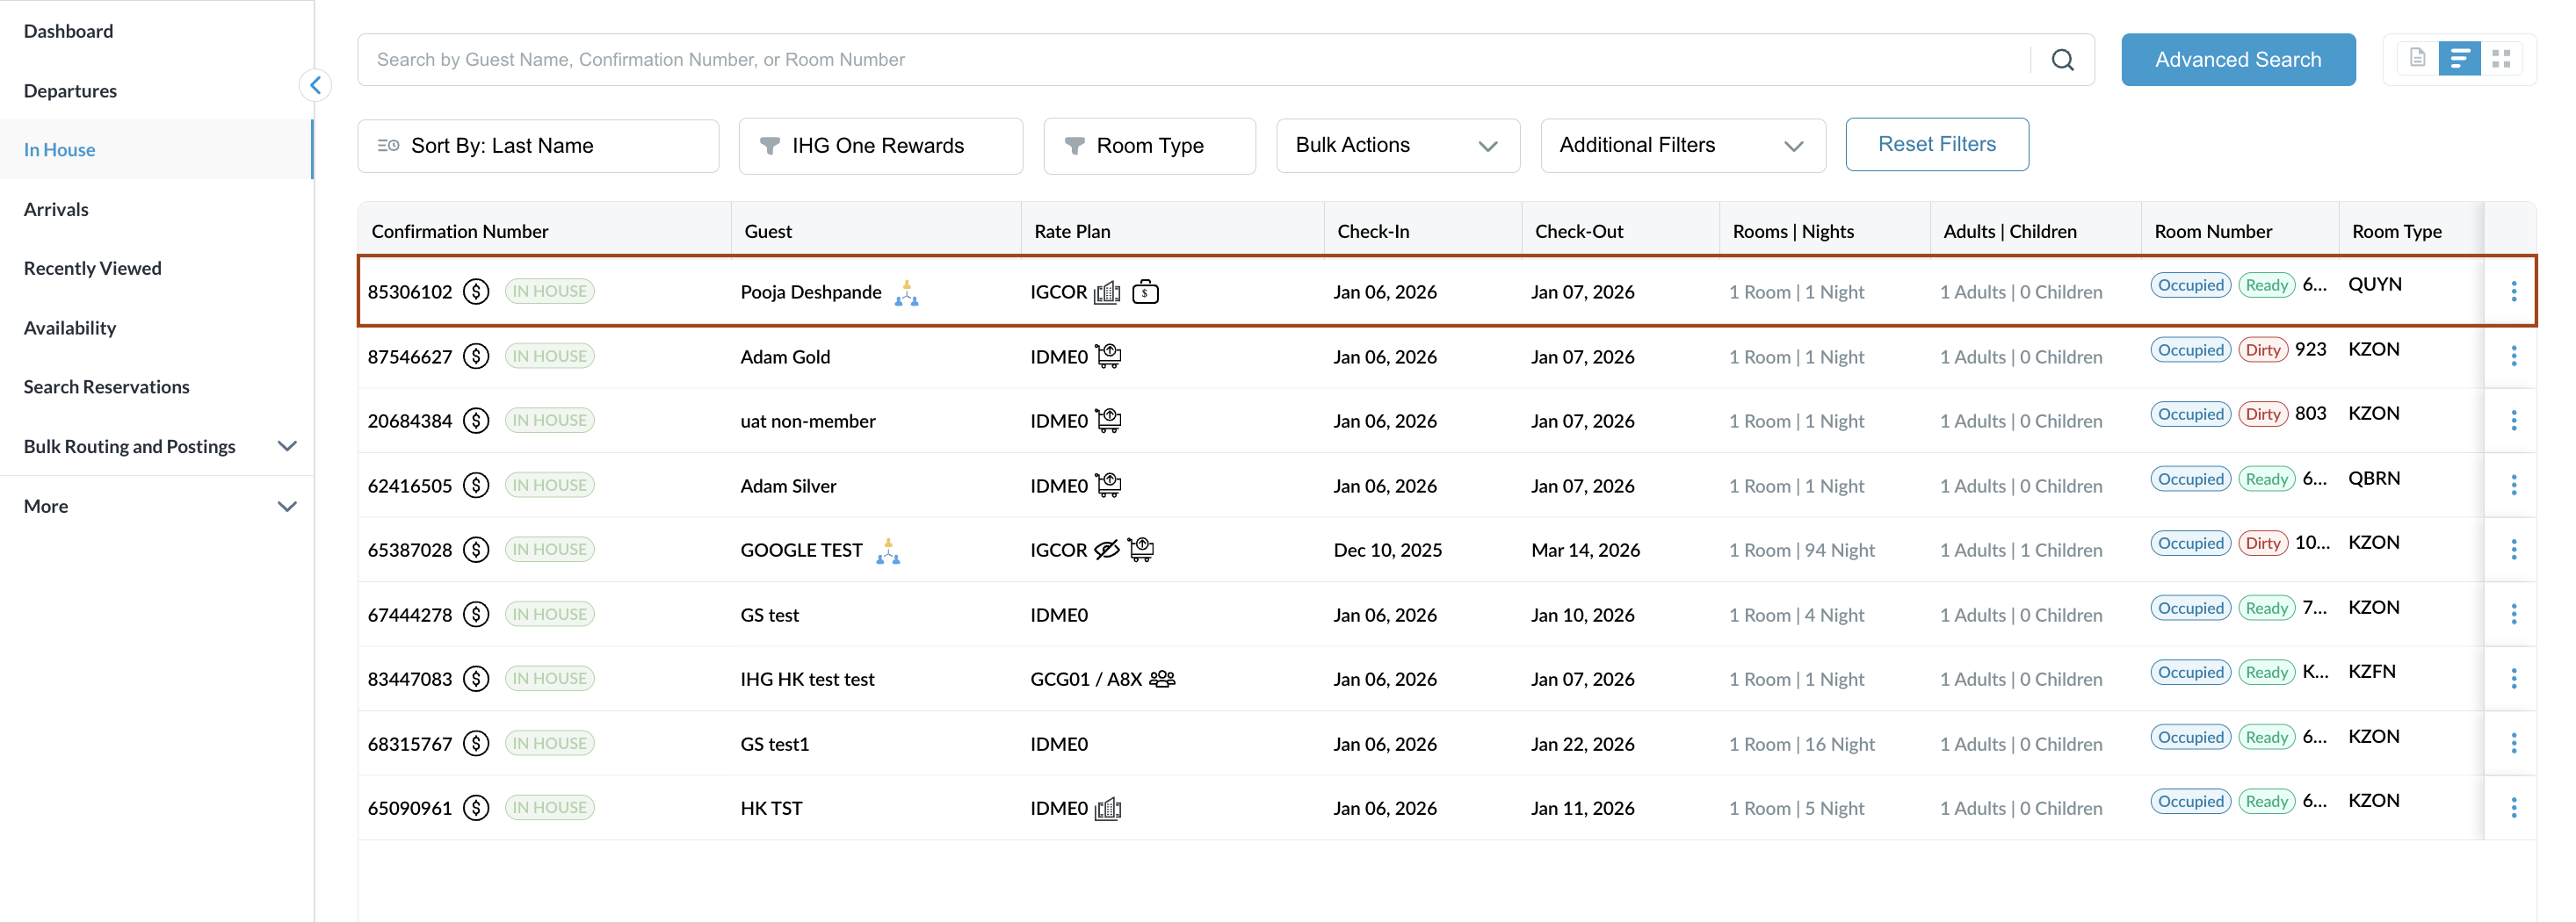The width and height of the screenshot is (2576, 922).
Task: Switch to the grid view layout
Action: coord(2501,59)
